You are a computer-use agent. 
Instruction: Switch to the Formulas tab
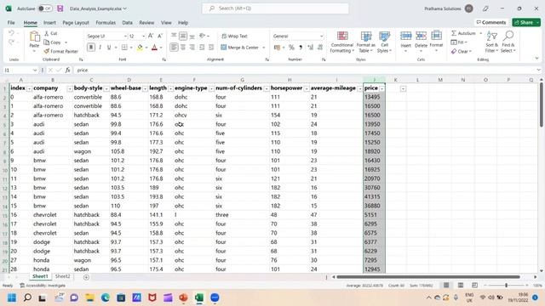[x=106, y=23]
